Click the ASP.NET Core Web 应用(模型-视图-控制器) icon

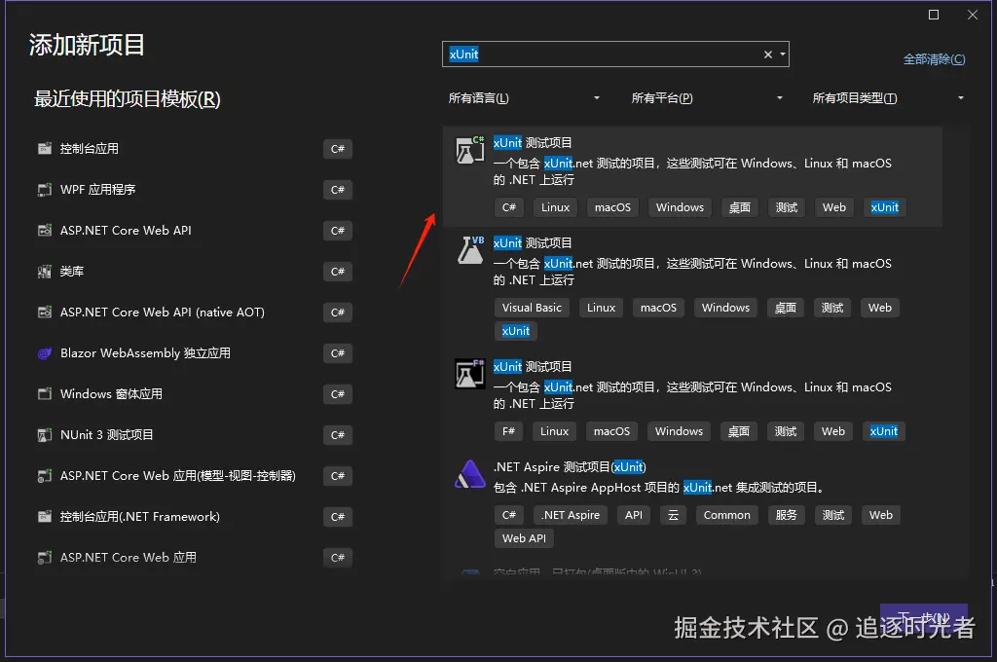[45, 476]
